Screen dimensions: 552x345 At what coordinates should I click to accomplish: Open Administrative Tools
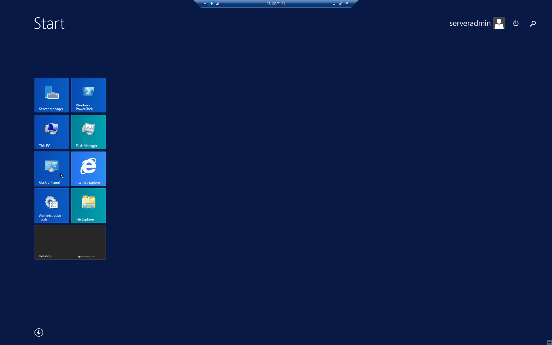(x=51, y=206)
